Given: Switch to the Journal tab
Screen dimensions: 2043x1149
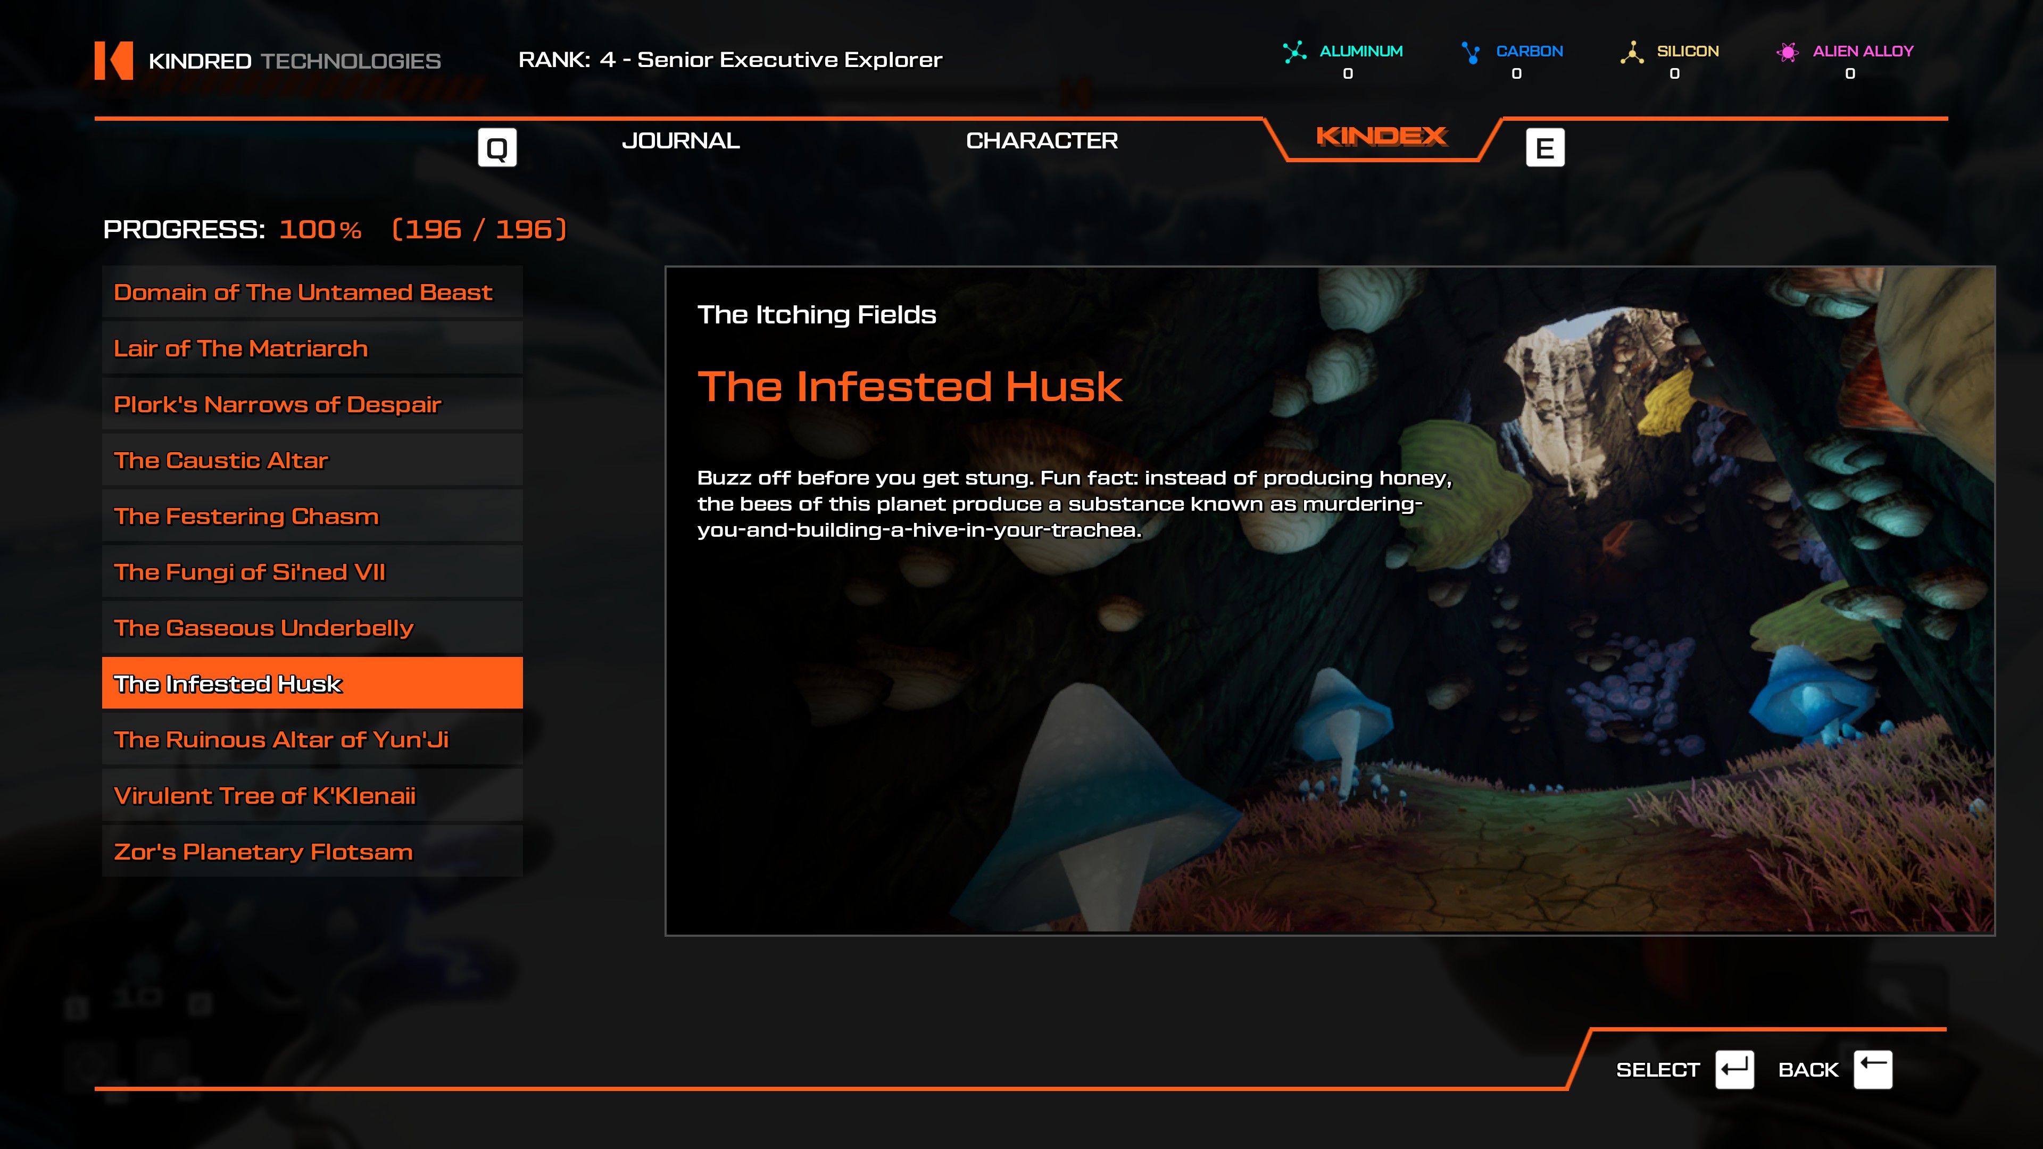Looking at the screenshot, I should coord(680,140).
